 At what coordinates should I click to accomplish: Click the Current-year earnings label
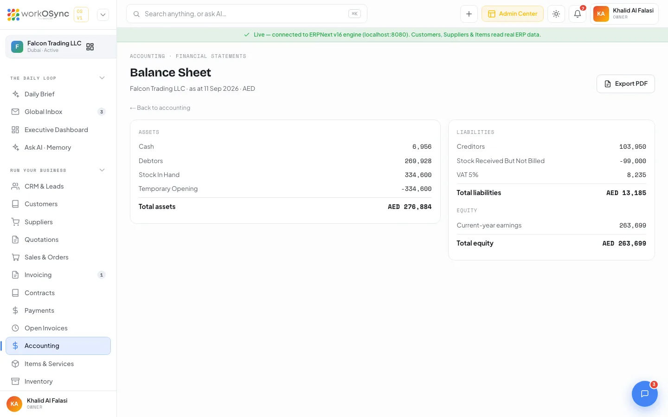coord(489,225)
